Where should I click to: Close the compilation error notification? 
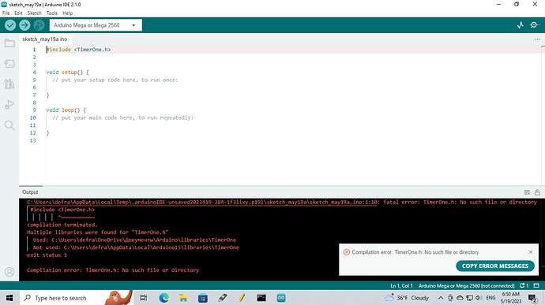pyautogui.click(x=531, y=252)
